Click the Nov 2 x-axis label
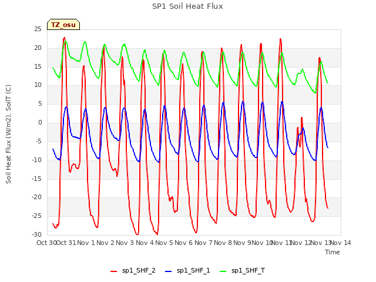 click(x=106, y=243)
